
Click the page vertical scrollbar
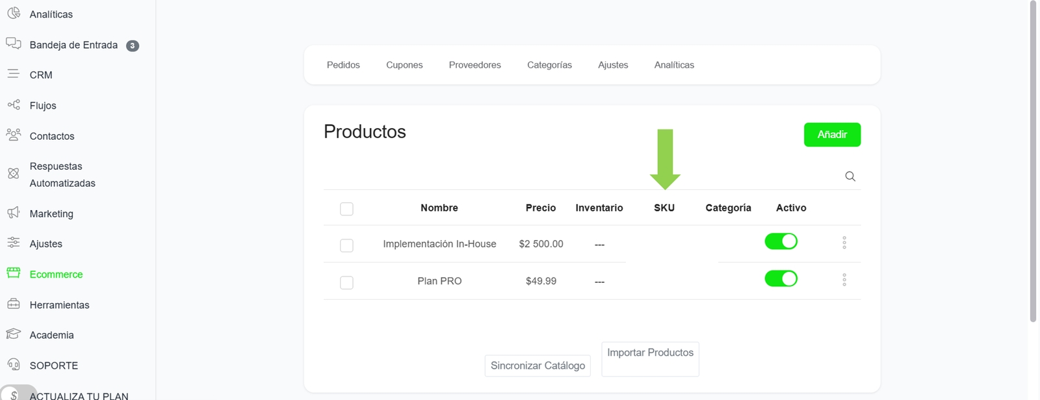(1033, 163)
